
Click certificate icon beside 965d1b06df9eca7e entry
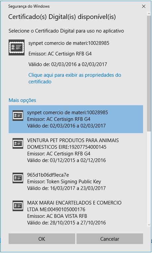coord(18,178)
